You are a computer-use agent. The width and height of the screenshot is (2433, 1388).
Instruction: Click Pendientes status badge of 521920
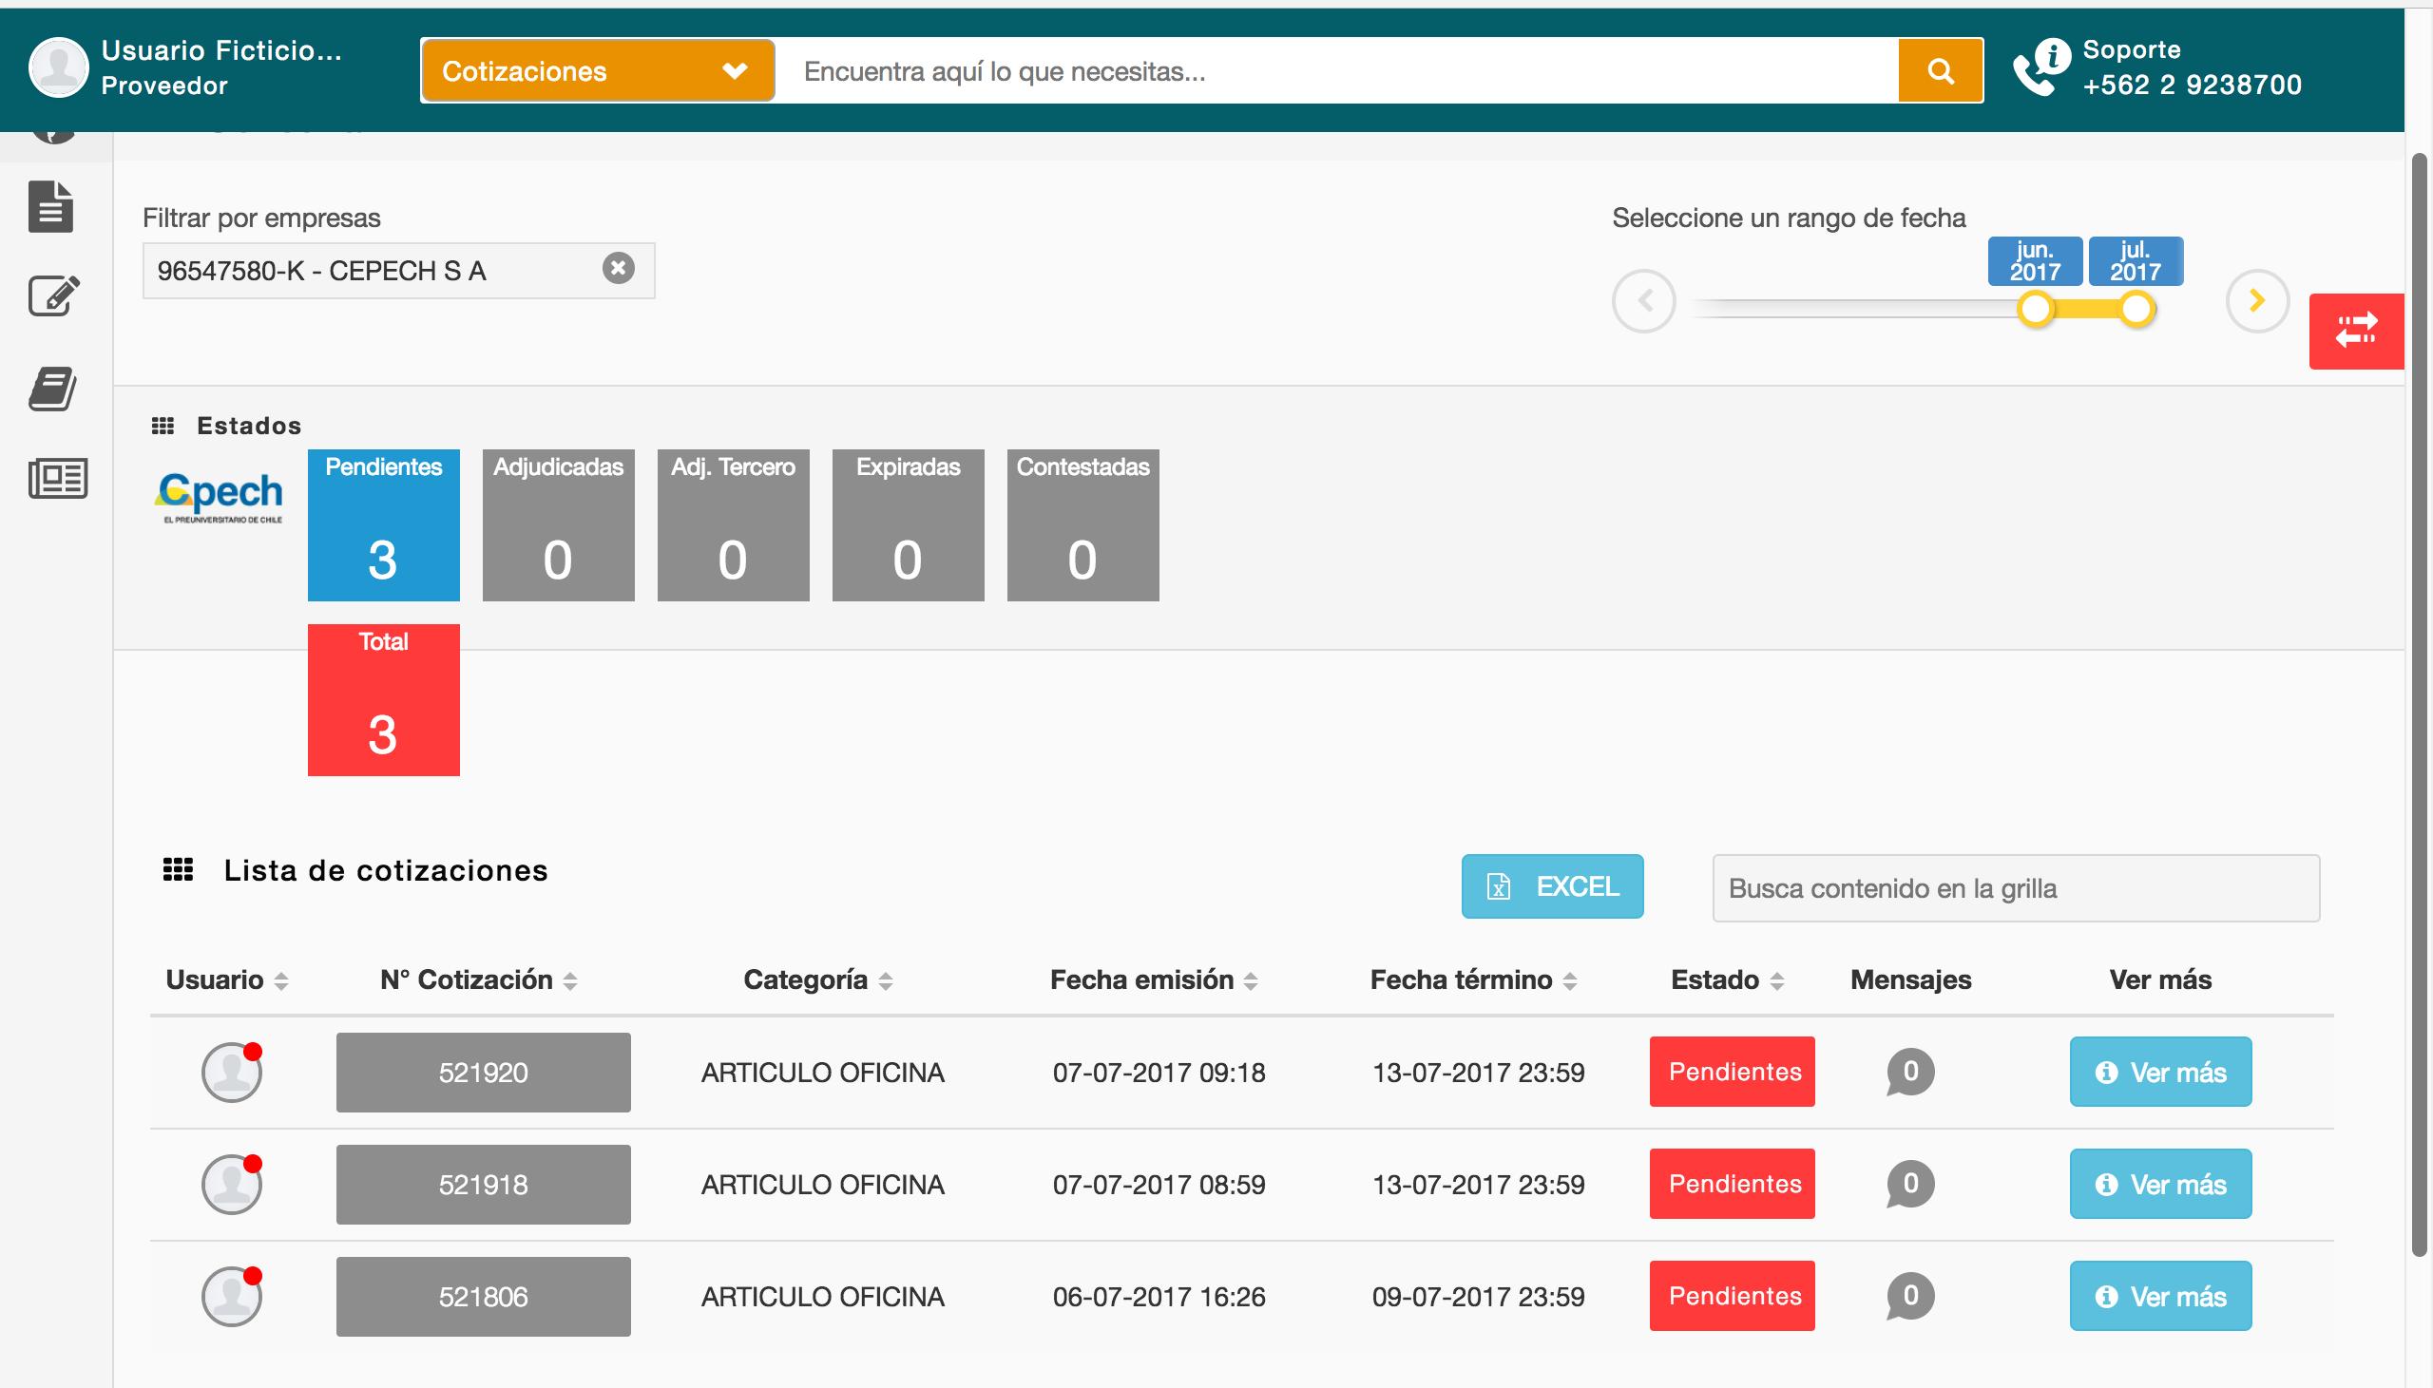(x=1733, y=1072)
